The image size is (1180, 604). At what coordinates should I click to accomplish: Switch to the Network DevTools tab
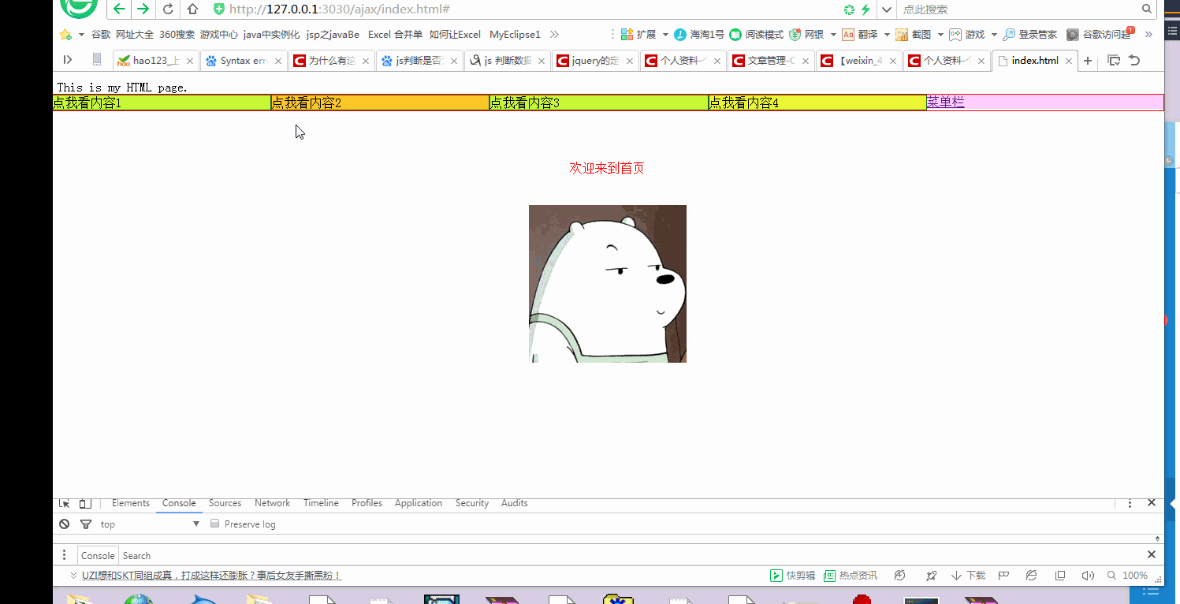coord(272,503)
